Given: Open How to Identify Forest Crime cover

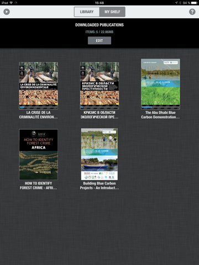Looking at the screenshot, I should (x=38, y=155).
